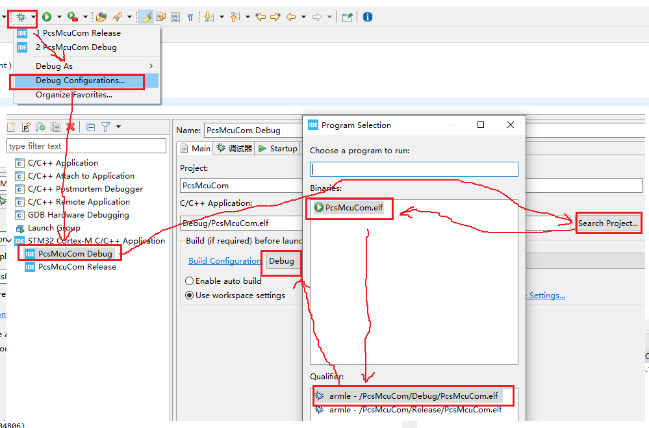
Task: Collapse STM32 Cortex-M C/C++ Application node
Action: point(8,240)
